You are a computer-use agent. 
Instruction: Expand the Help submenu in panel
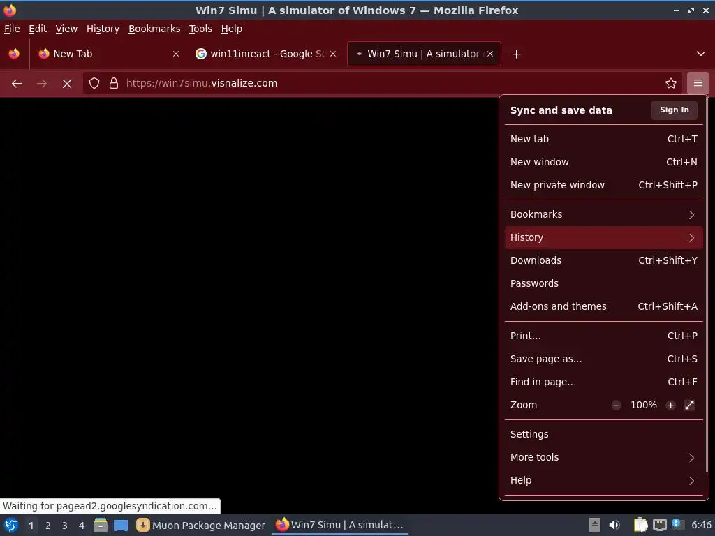click(604, 480)
